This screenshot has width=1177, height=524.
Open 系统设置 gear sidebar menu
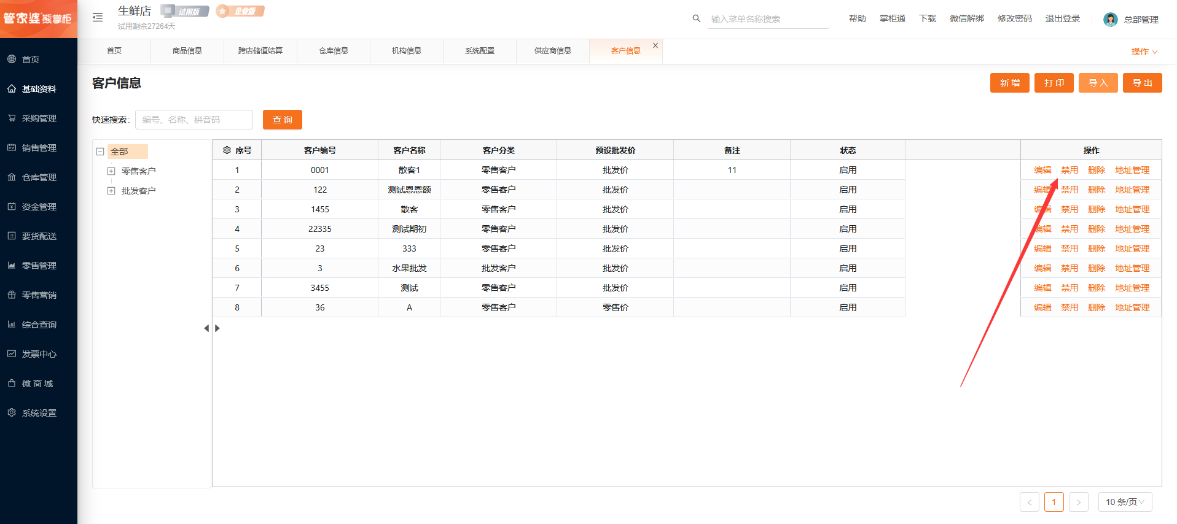click(x=39, y=413)
